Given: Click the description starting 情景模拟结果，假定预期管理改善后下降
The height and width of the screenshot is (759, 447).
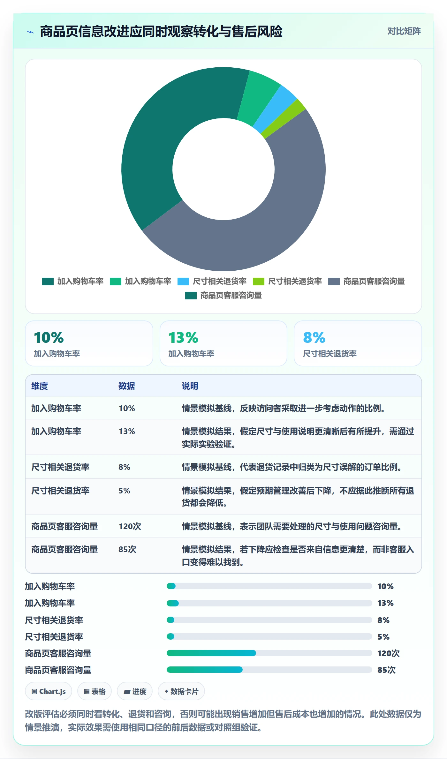Looking at the screenshot, I should (x=298, y=497).
